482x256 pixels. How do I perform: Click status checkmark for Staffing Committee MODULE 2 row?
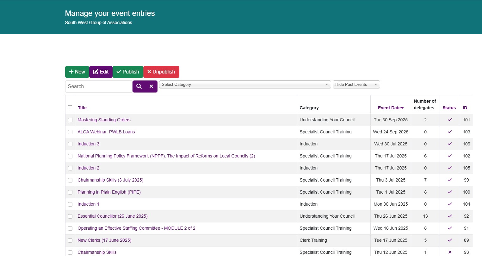[x=450, y=228]
